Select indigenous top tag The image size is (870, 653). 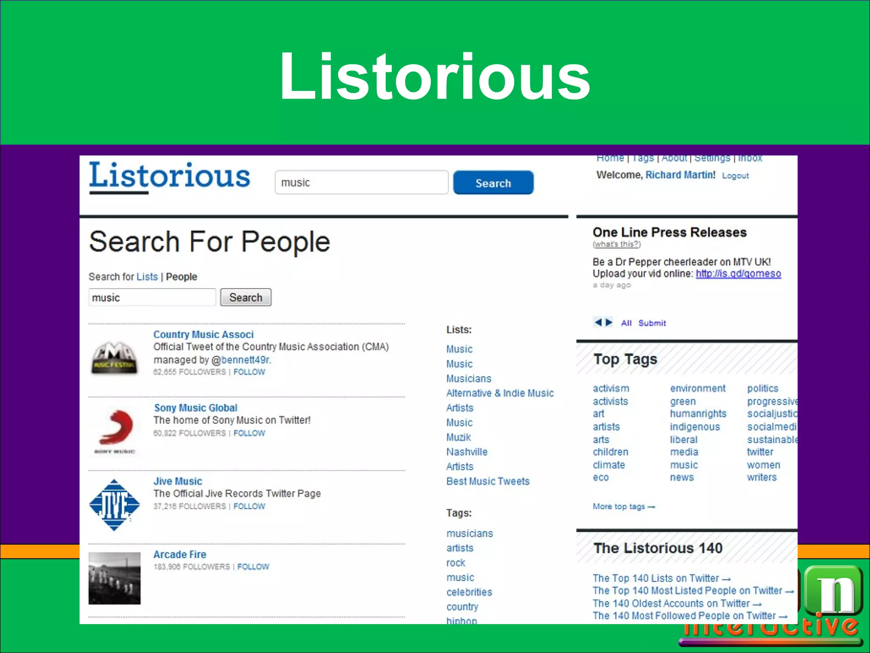[695, 427]
